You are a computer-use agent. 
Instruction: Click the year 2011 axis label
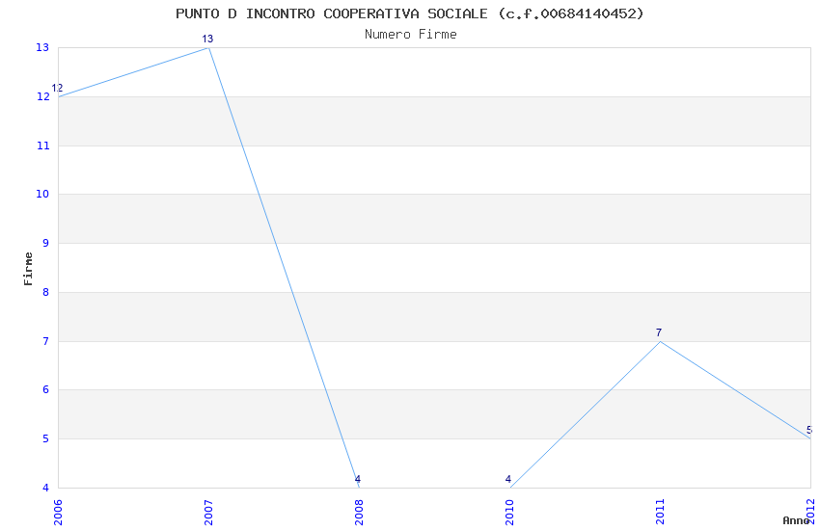click(660, 512)
